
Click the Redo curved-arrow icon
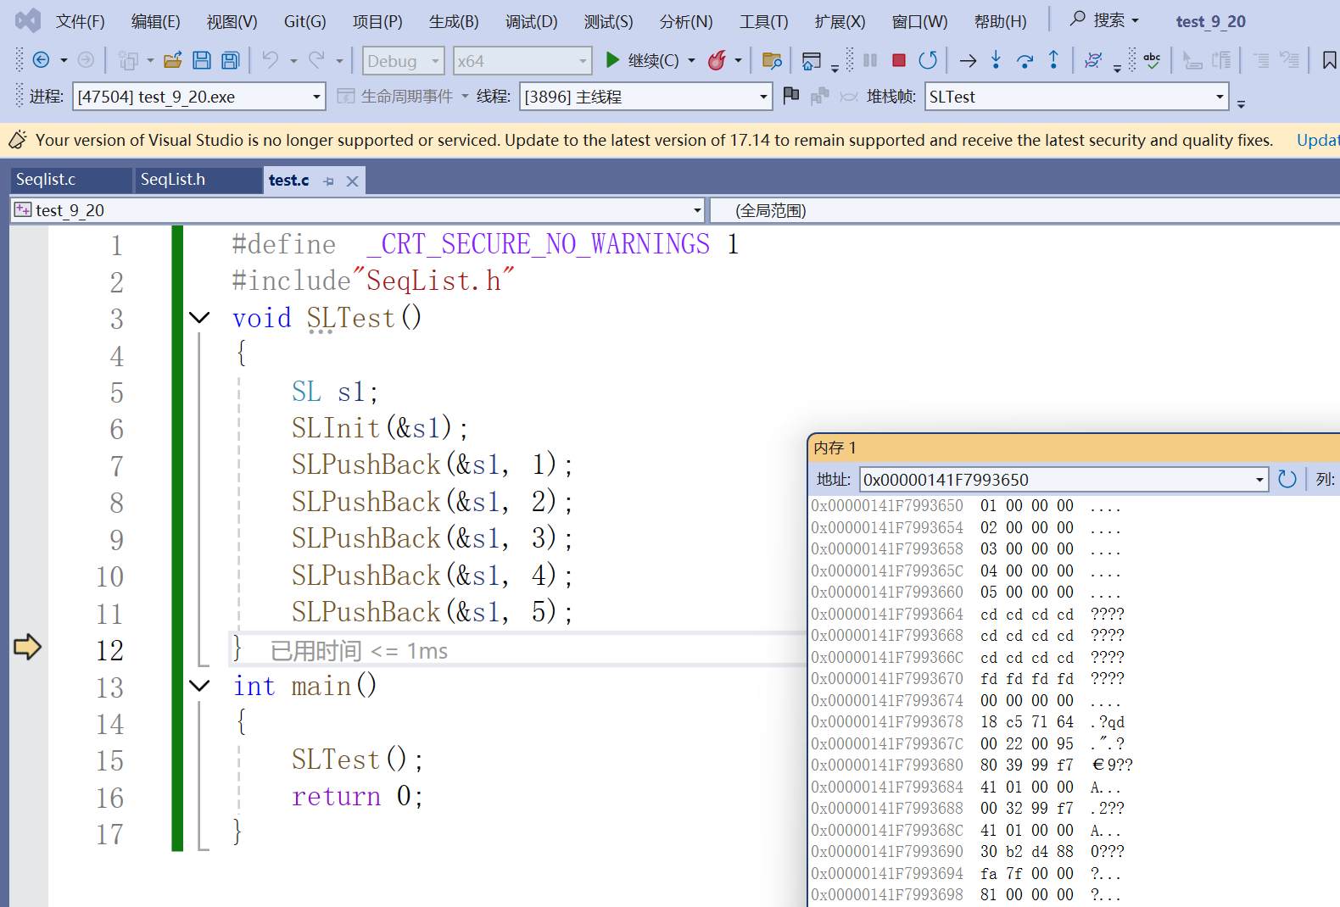(x=316, y=60)
